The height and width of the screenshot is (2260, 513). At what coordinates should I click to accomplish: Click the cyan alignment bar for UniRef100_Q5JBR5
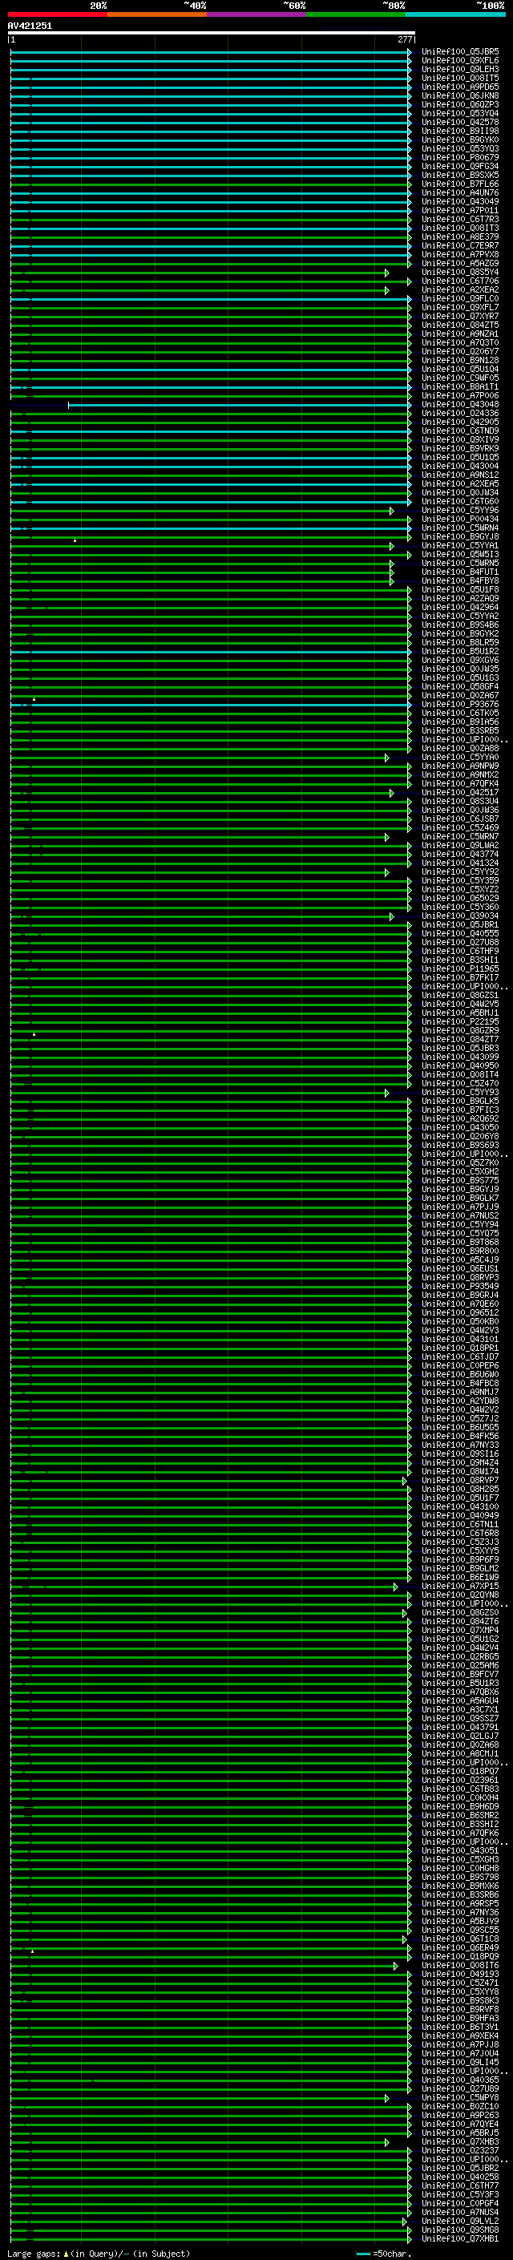[211, 53]
